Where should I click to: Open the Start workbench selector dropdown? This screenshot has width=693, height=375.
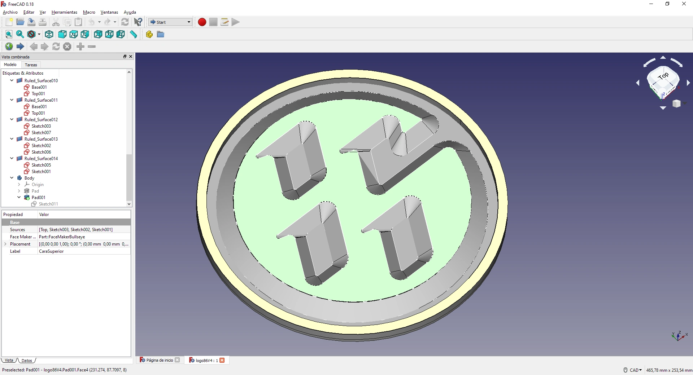[170, 22]
